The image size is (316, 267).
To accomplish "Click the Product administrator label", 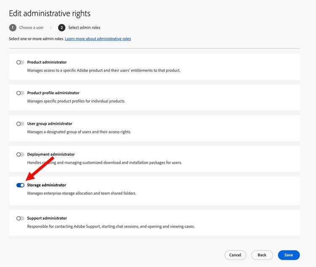I will [x=47, y=62].
